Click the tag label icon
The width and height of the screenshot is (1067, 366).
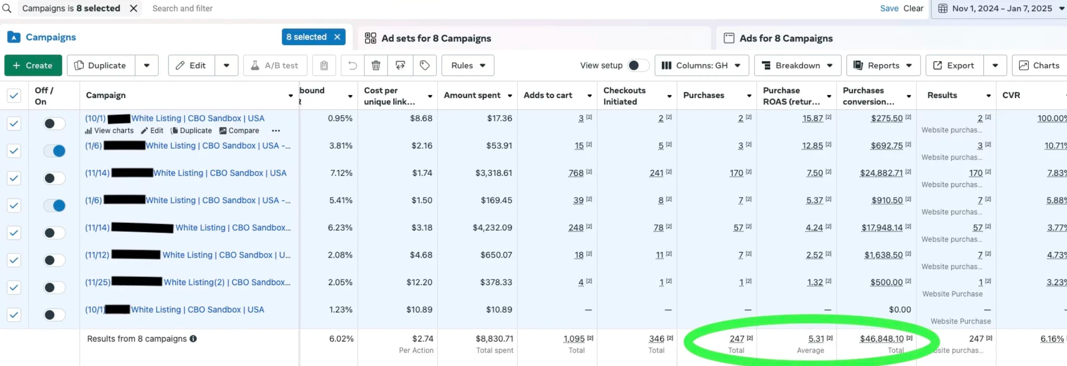[x=425, y=65]
